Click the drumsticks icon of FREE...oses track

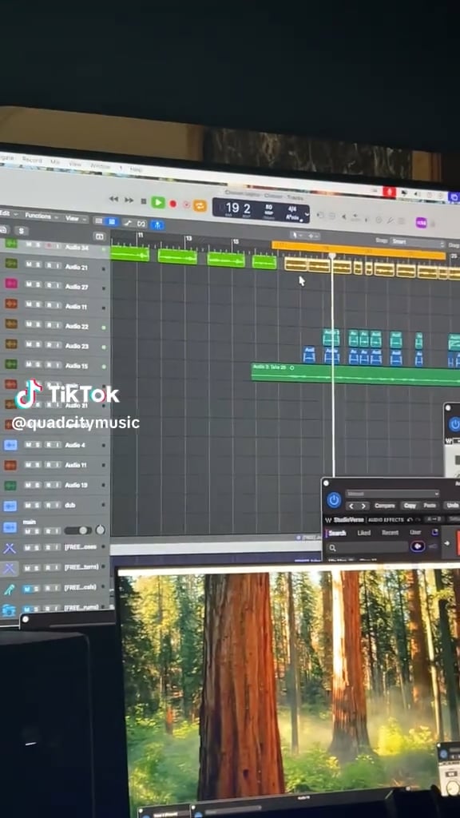pos(10,548)
